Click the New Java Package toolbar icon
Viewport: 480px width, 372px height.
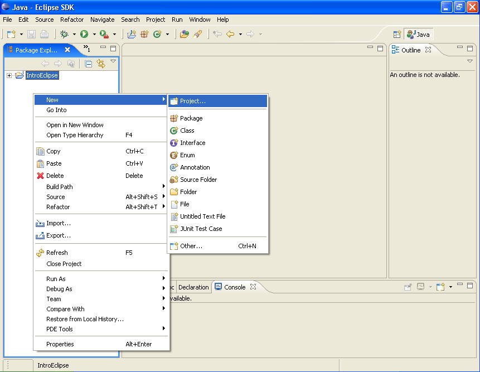click(144, 34)
